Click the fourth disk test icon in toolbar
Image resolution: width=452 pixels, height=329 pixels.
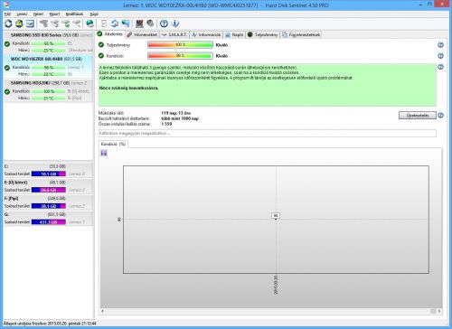(77, 23)
